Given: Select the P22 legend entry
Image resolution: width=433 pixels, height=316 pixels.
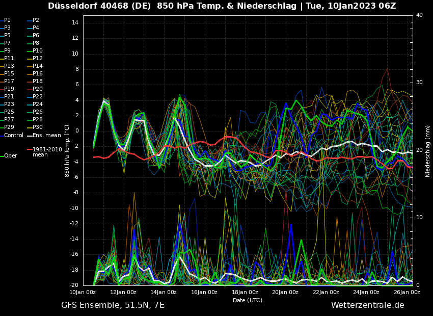Looking at the screenshot, I should tap(38, 97).
